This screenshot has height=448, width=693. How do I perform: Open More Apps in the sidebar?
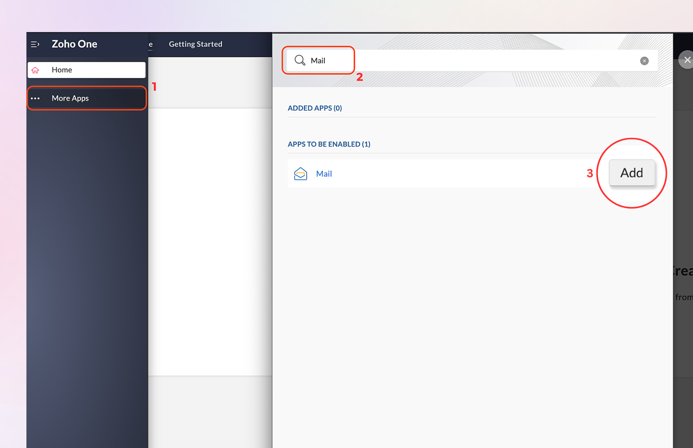click(87, 98)
